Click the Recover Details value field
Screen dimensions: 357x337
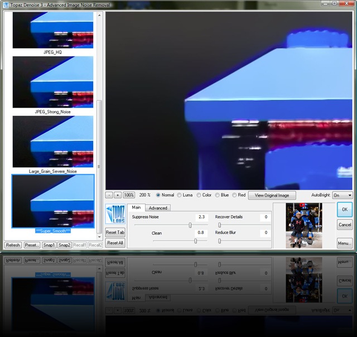tap(266, 217)
